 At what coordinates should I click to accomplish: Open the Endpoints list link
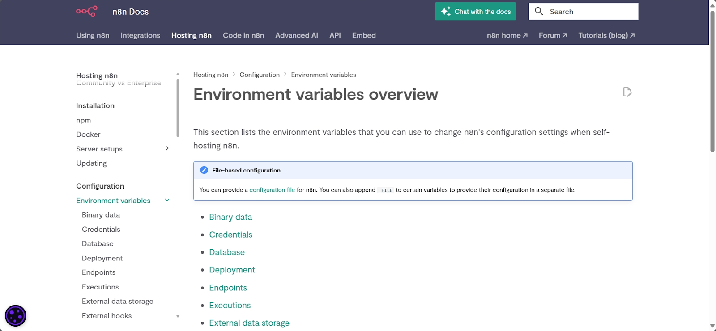click(x=228, y=288)
